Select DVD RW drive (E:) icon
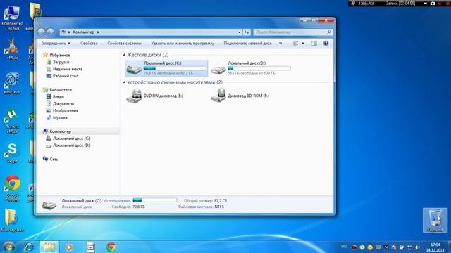 [134, 96]
